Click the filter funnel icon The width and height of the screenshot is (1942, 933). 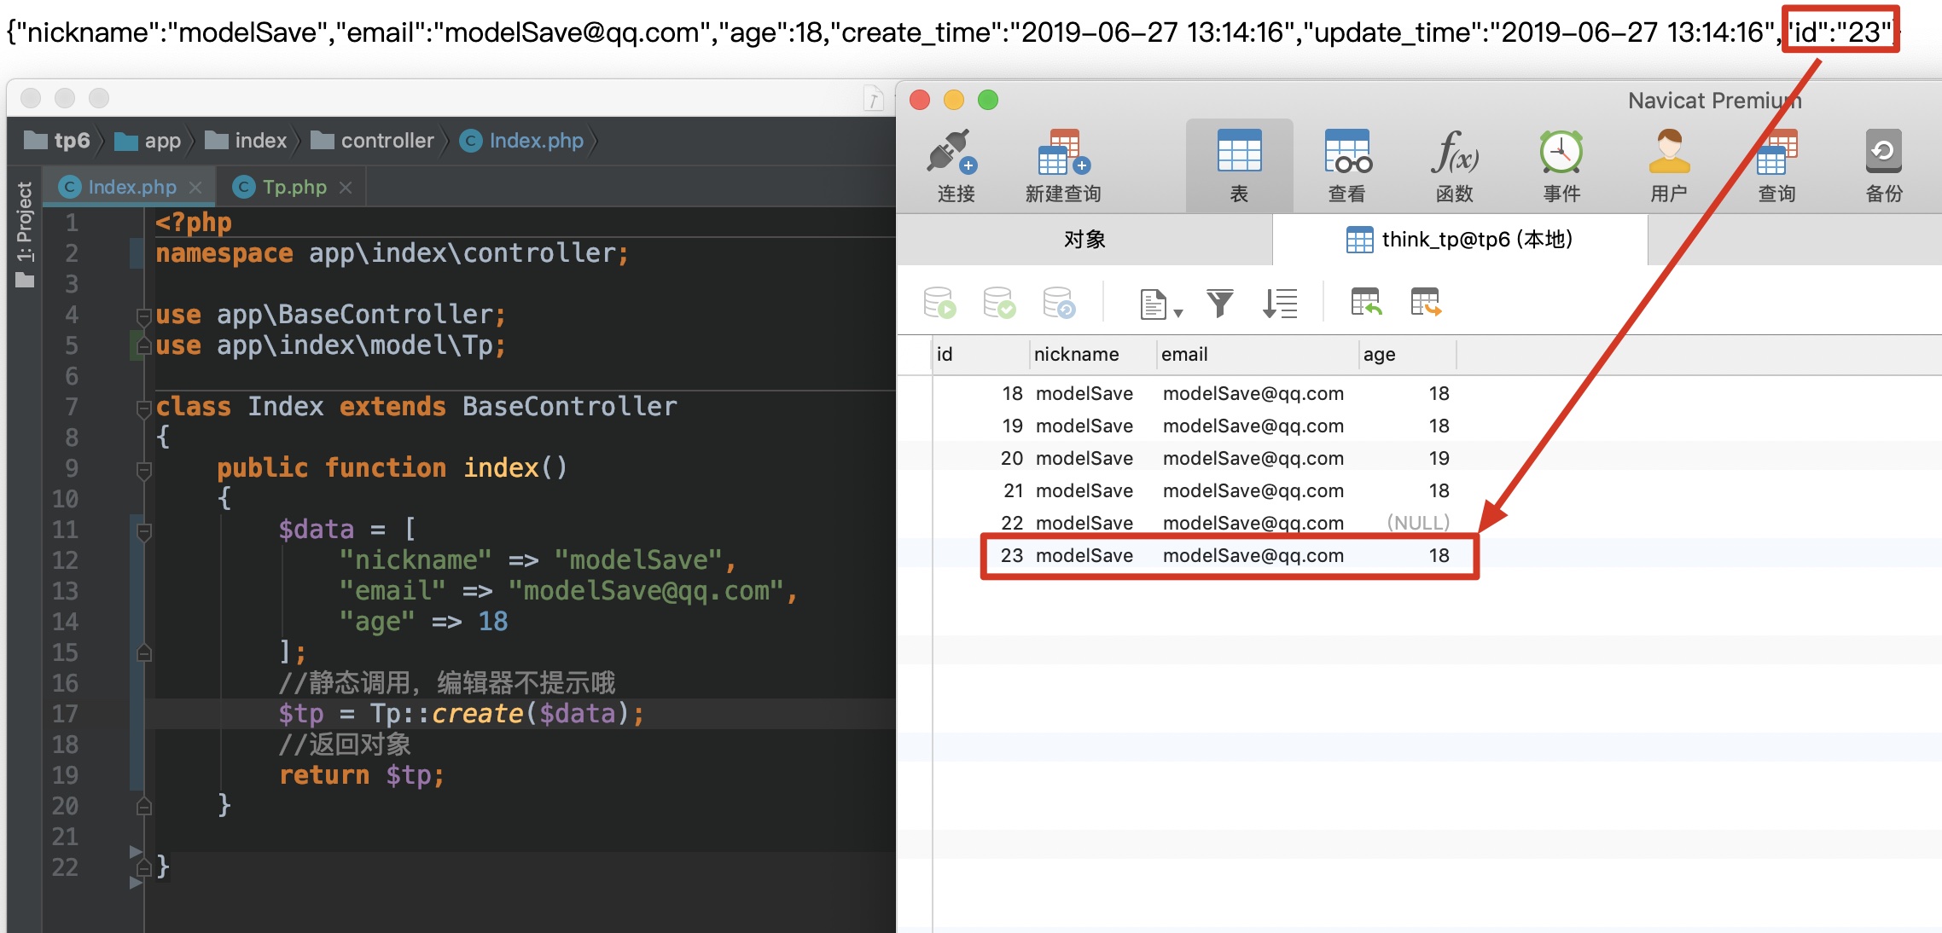[1220, 303]
